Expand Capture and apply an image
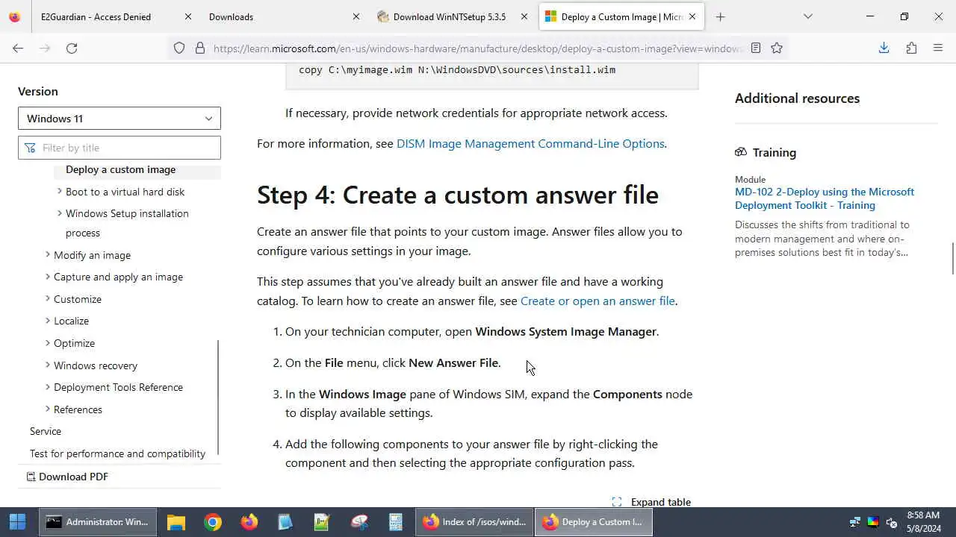Screen dimensions: 956x537 (48, 277)
